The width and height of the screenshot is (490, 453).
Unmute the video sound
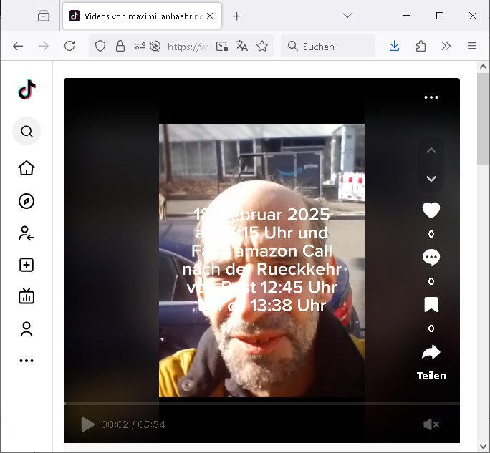pyautogui.click(x=431, y=424)
